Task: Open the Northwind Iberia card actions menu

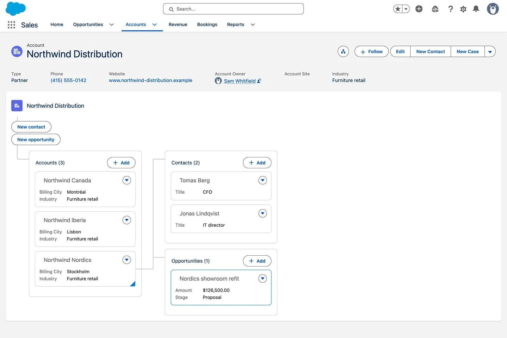Action: coord(127,220)
